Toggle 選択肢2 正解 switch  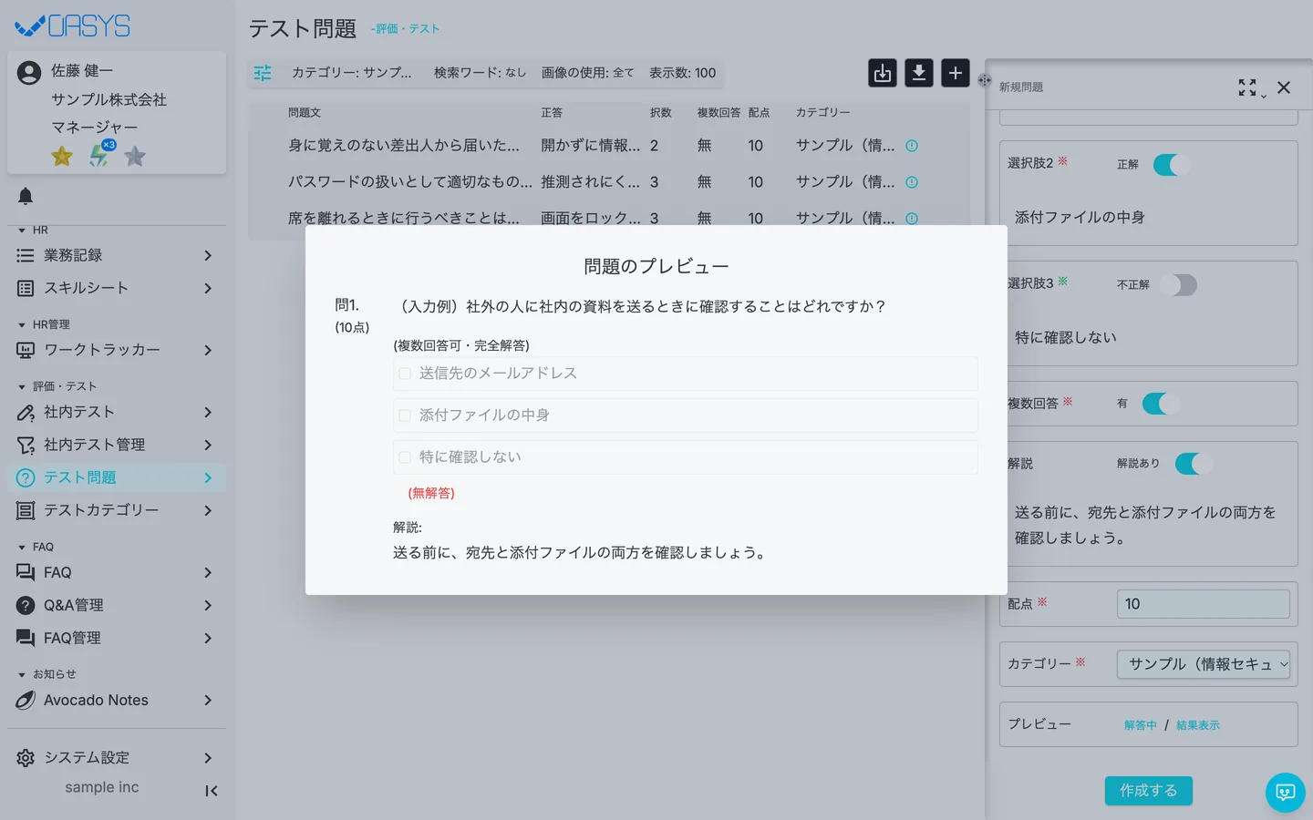[1172, 165]
